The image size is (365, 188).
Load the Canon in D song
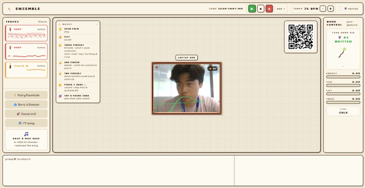[26, 114]
